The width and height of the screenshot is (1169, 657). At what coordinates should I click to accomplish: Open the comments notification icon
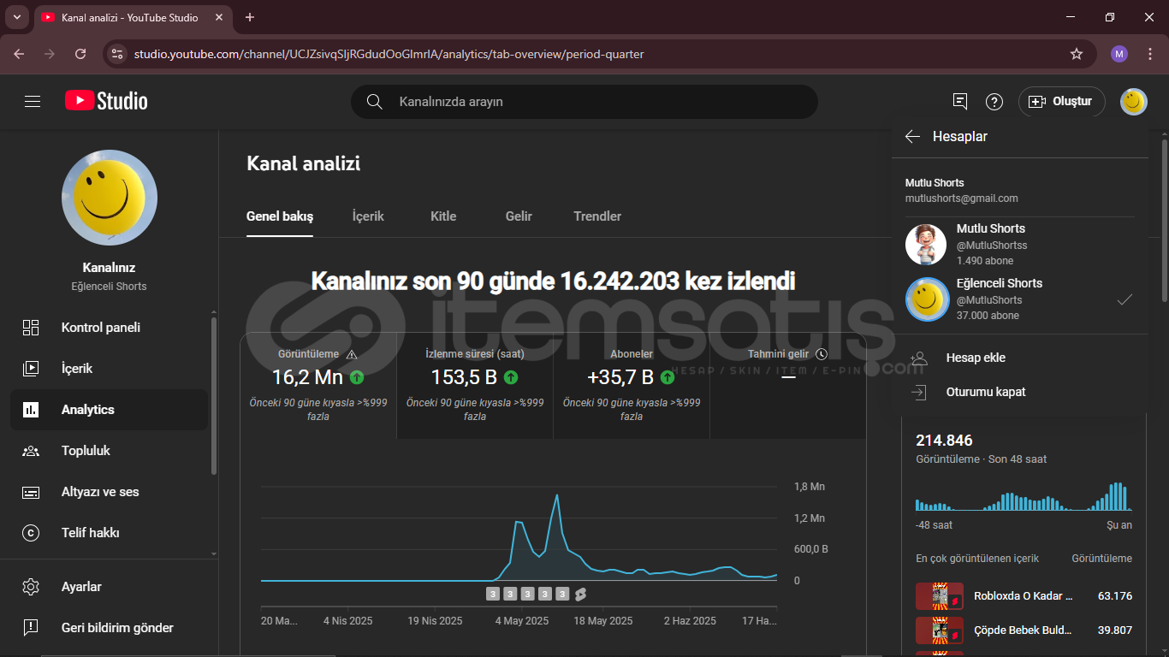(x=960, y=102)
